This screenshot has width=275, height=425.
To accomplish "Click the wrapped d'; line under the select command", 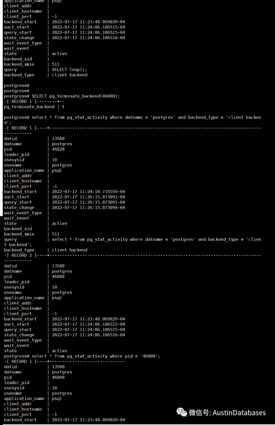I will point(7,123).
